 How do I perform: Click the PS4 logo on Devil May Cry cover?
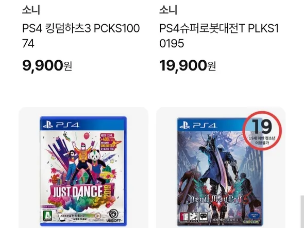click(x=198, y=126)
